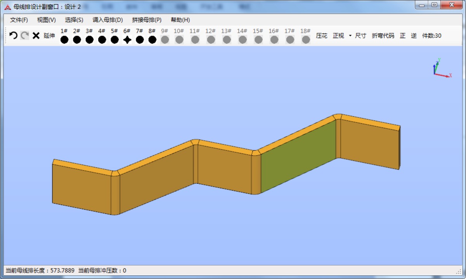Select the 6# star-shaped punch die
This screenshot has width=466, height=279.
click(127, 39)
